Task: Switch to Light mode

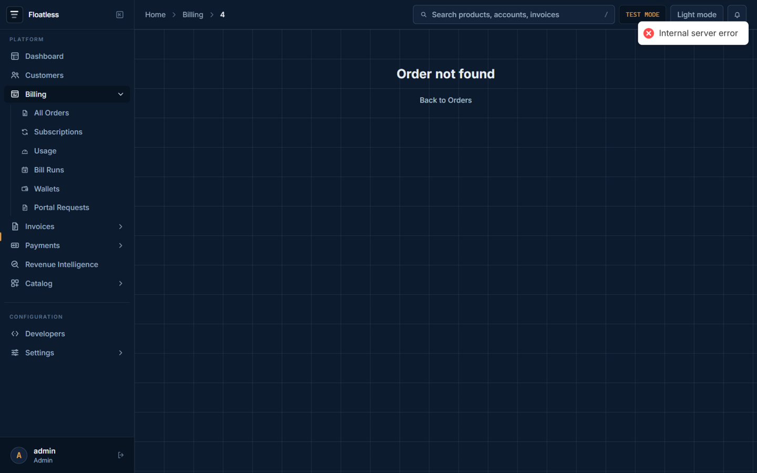Action: coord(697,15)
